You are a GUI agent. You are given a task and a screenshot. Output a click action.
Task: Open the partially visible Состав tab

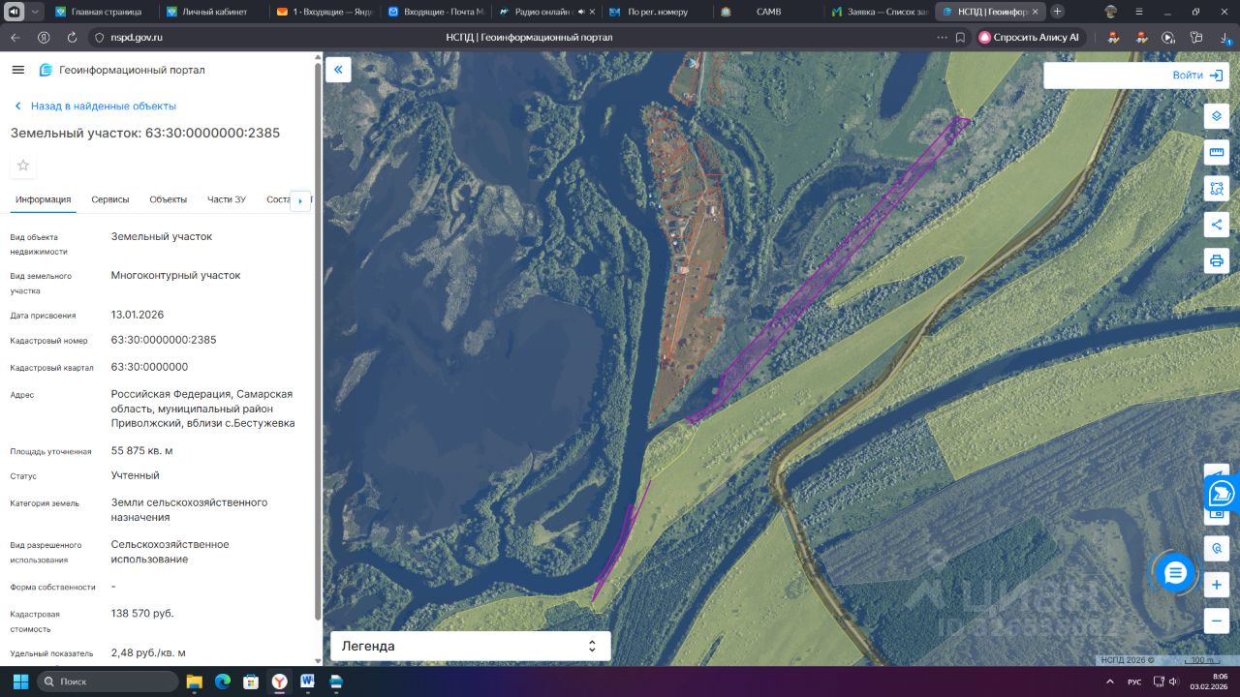tap(278, 199)
